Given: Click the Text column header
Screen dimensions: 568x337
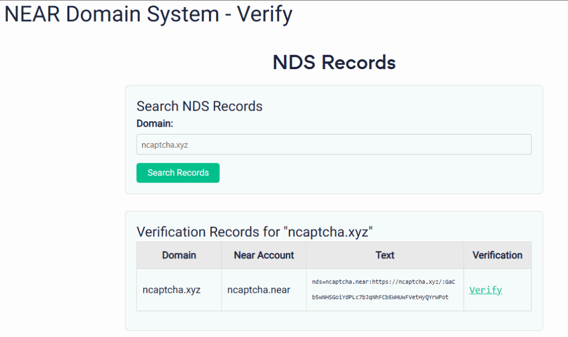Looking at the screenshot, I should (384, 255).
